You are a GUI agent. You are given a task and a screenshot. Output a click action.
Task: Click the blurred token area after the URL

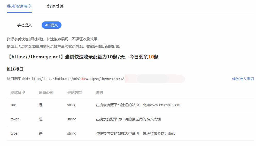(155, 79)
